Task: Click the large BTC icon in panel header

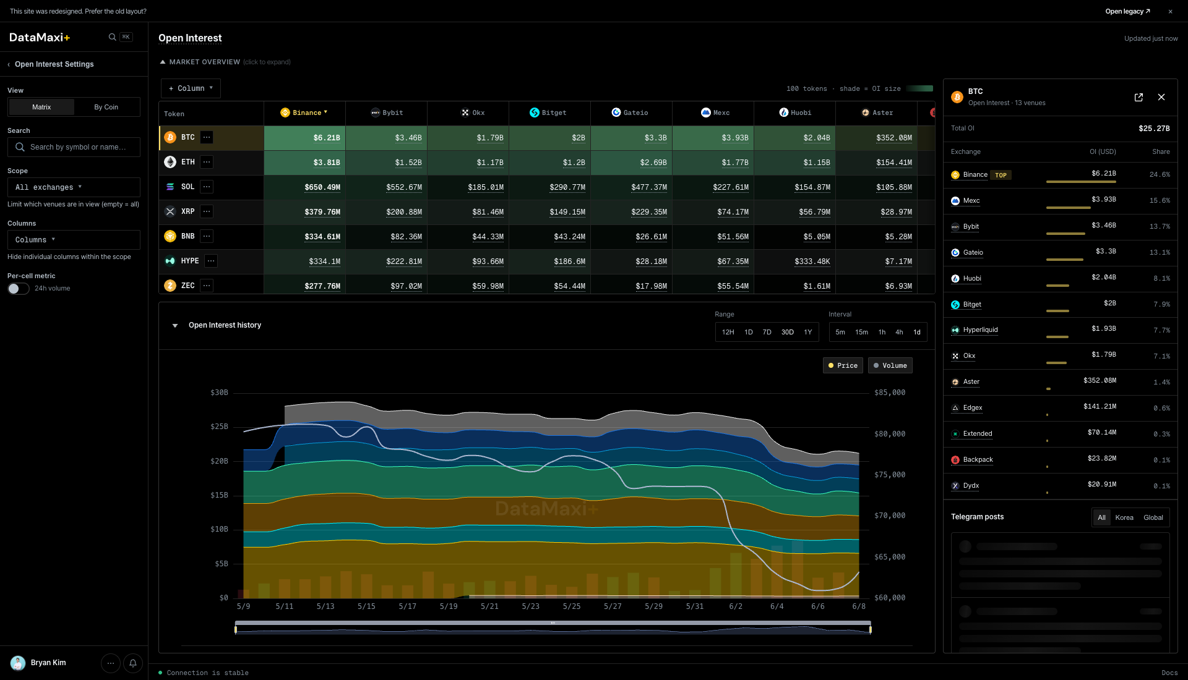Action: (957, 97)
